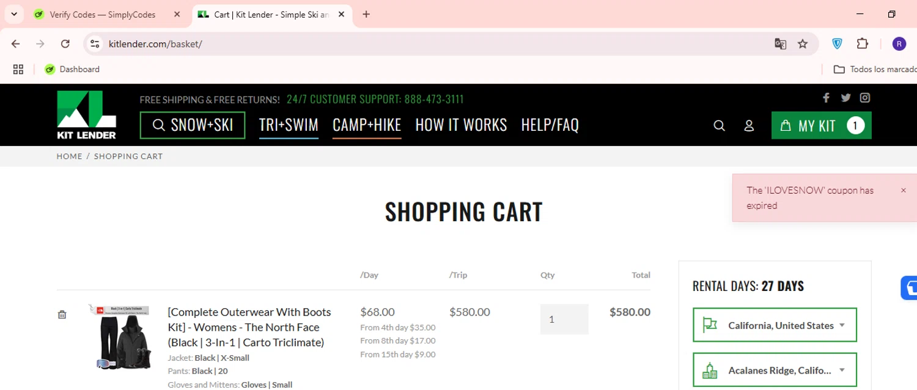Visit the Kit Lender Twitter page
Screen dimensions: 917x390
(845, 98)
